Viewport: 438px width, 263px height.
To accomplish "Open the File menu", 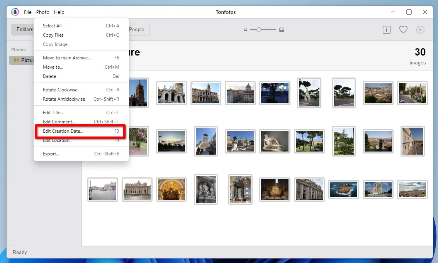I will tap(28, 12).
